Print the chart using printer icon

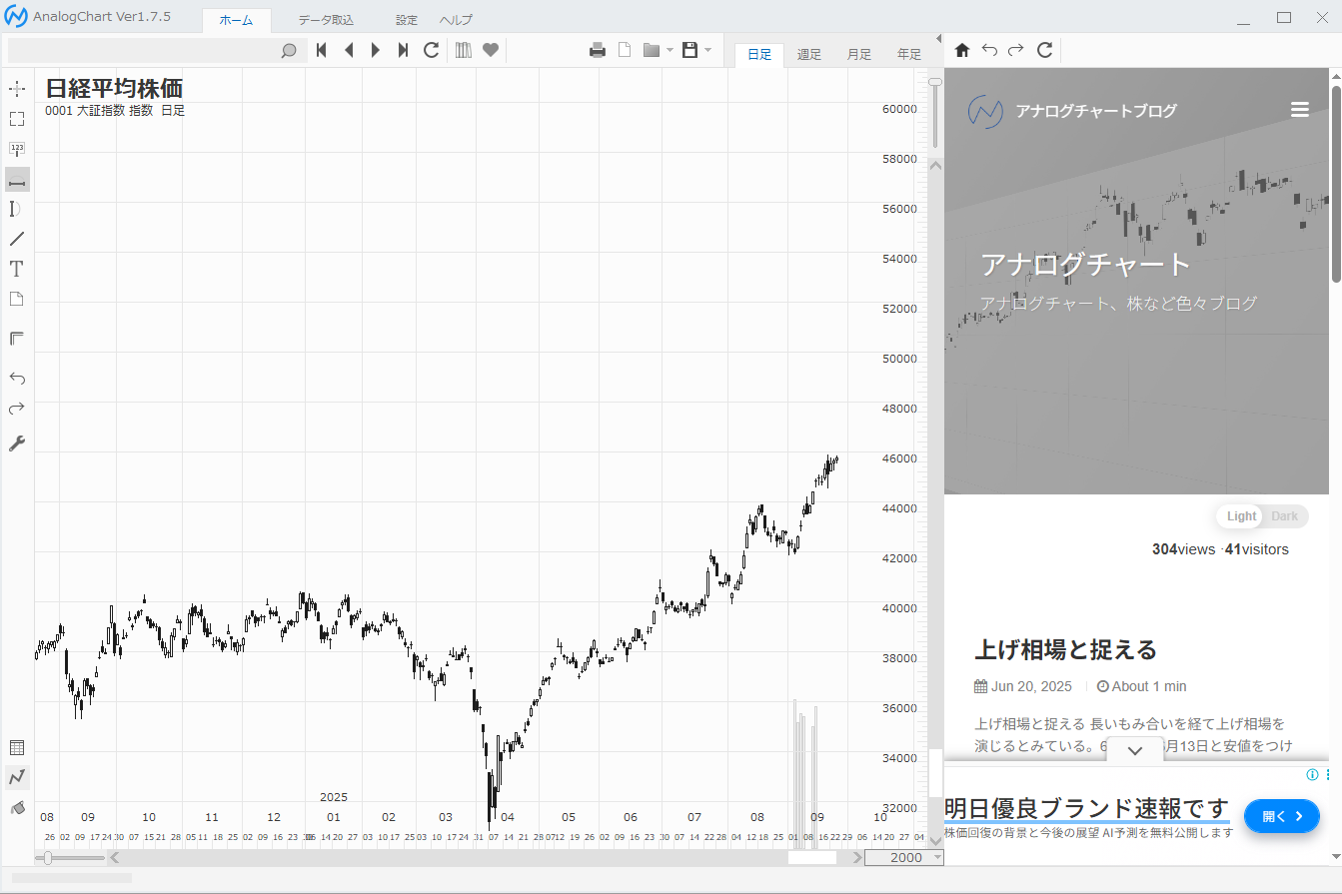pos(598,50)
